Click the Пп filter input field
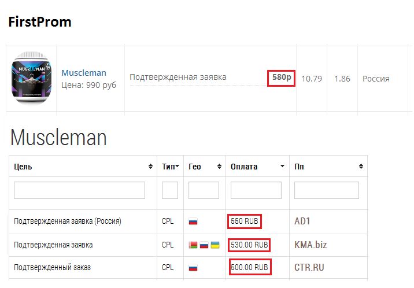Viewport: 414px width, 288px height. (327, 190)
